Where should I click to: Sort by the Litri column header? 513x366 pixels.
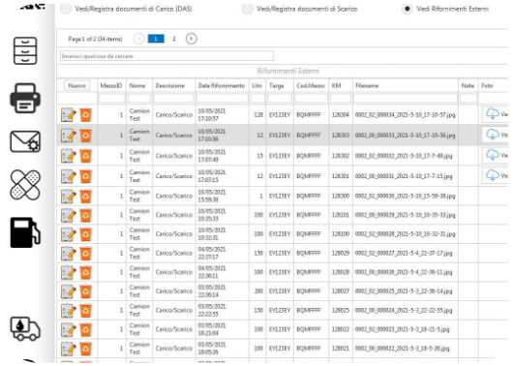(256, 85)
